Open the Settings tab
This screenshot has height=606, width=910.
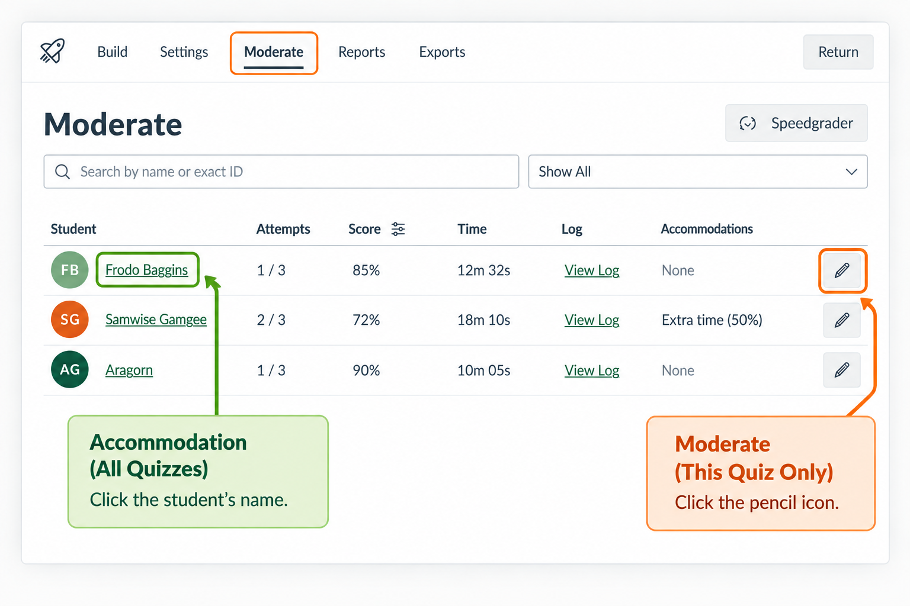click(x=184, y=52)
